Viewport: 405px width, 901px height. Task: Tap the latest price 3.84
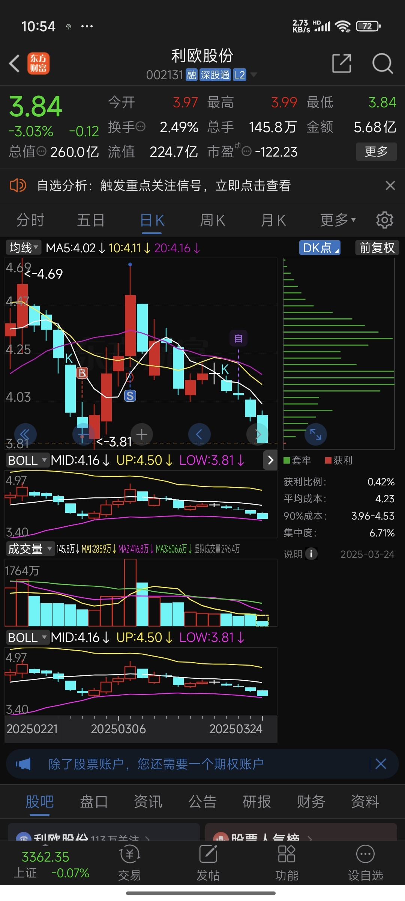pyautogui.click(x=36, y=106)
